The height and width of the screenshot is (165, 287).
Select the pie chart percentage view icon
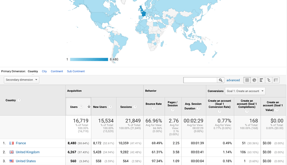pyautogui.click(x=254, y=80)
